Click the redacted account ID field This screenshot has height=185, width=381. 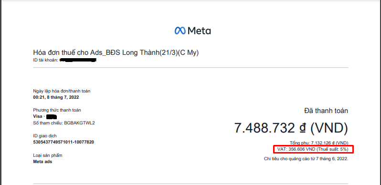coord(78,60)
